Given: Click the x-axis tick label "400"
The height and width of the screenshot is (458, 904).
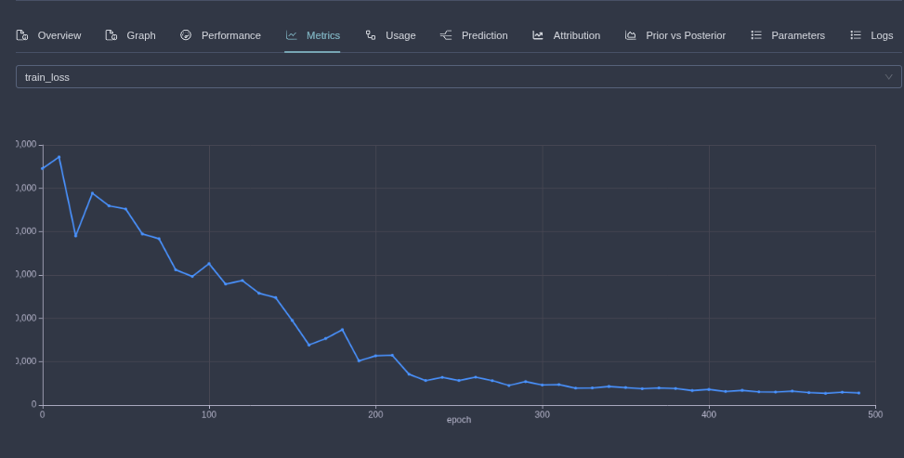Looking at the screenshot, I should 709,414.
